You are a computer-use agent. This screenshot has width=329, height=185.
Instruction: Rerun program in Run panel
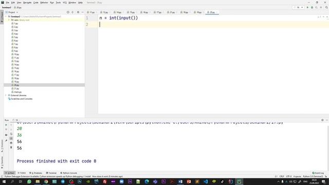click(6, 125)
